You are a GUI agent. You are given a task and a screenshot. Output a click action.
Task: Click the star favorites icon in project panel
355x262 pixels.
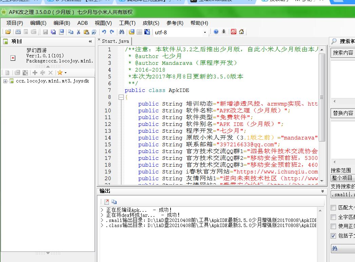pos(60,73)
